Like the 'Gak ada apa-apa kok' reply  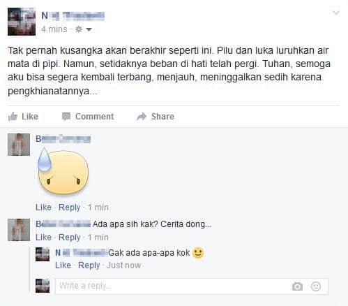(x=63, y=265)
